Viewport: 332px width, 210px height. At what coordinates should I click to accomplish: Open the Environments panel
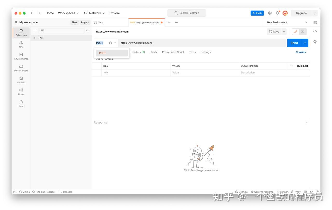pos(21,56)
